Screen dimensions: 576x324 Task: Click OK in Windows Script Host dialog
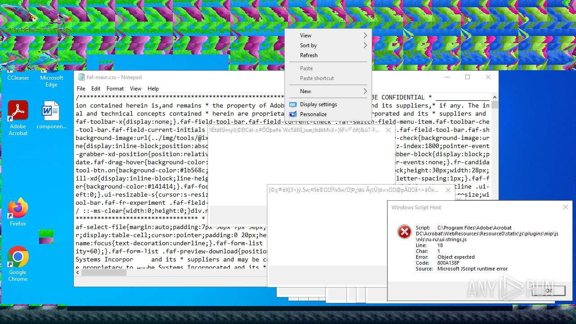(549, 291)
